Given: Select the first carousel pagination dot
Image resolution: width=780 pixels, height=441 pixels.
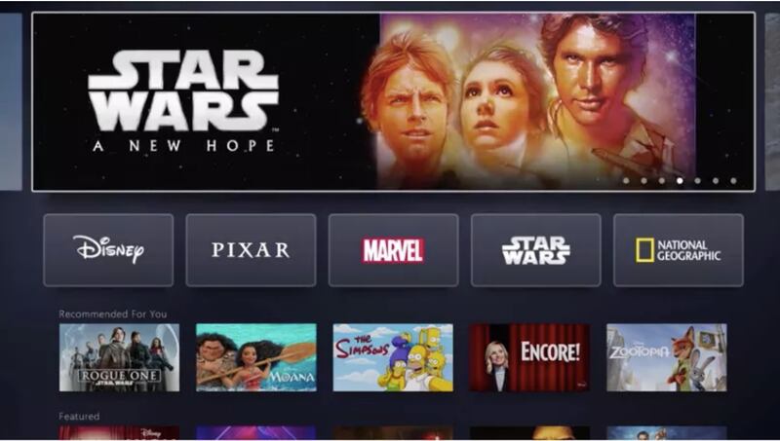Looking at the screenshot, I should (x=626, y=181).
